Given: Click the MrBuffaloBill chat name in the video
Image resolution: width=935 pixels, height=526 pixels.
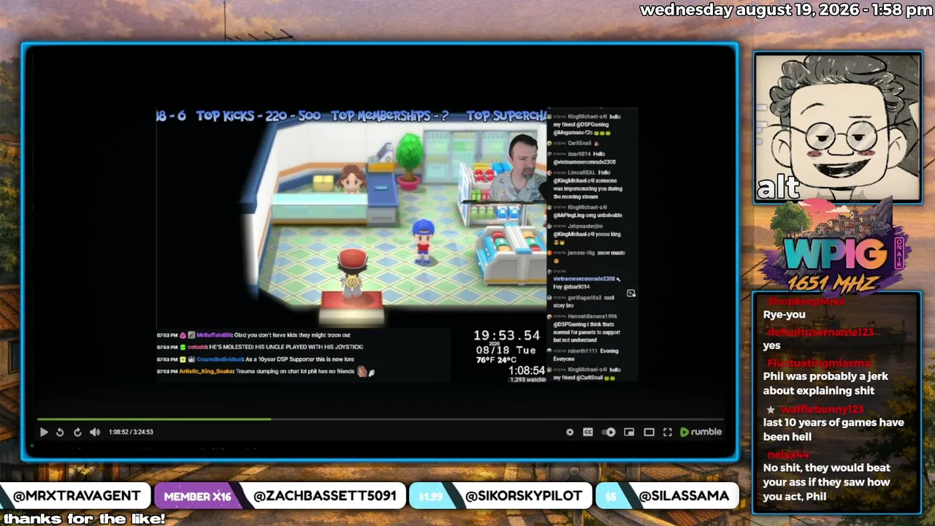Looking at the screenshot, I should pos(214,335).
